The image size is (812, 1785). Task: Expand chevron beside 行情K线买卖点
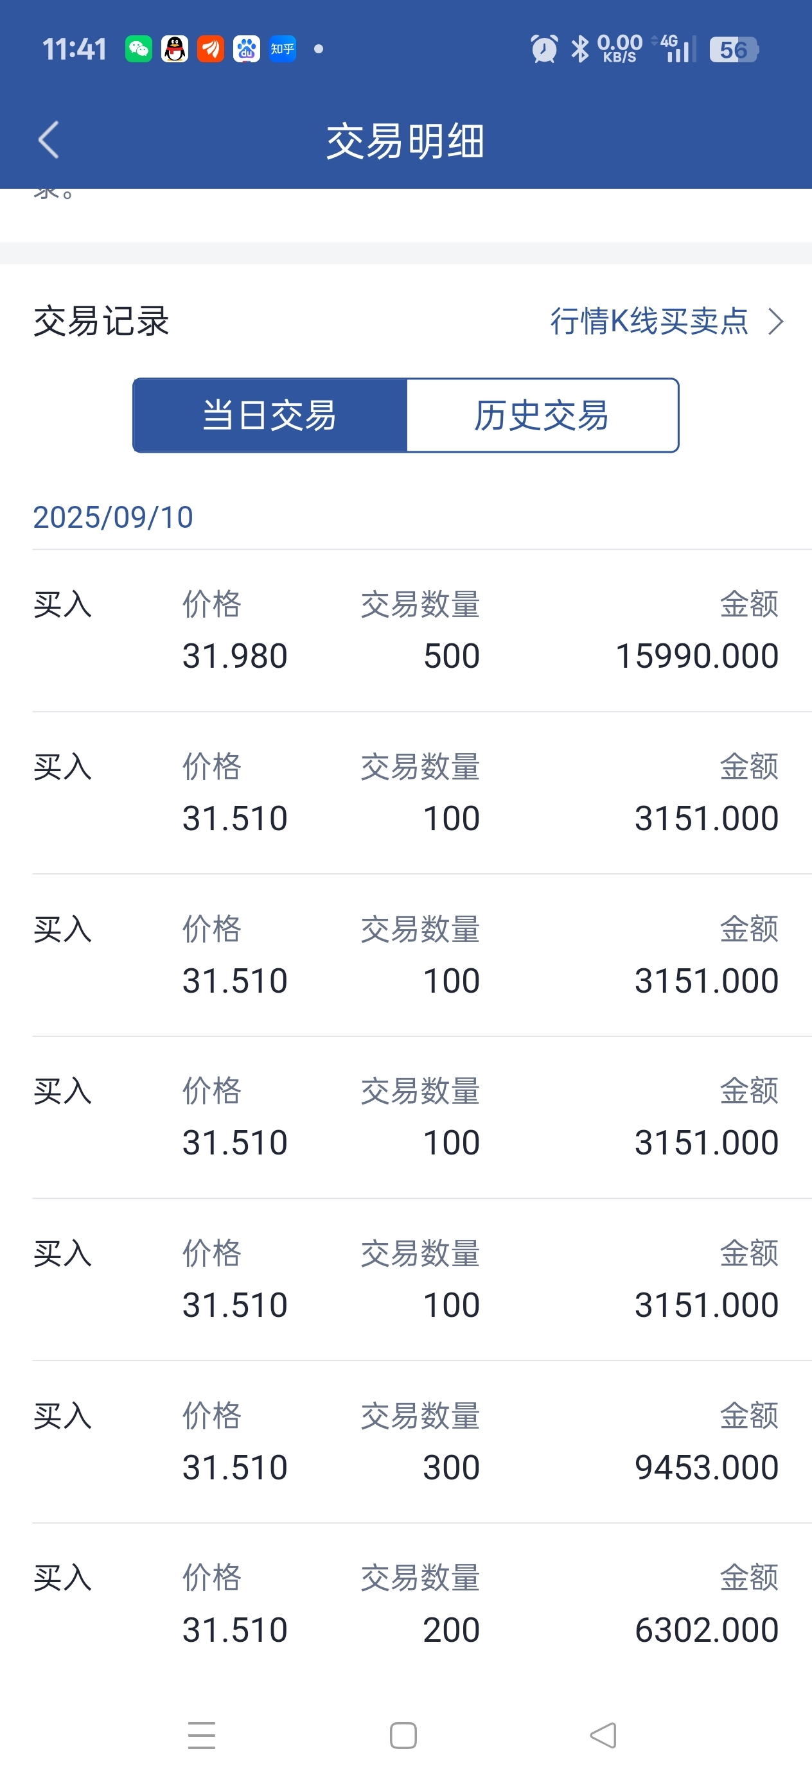776,322
